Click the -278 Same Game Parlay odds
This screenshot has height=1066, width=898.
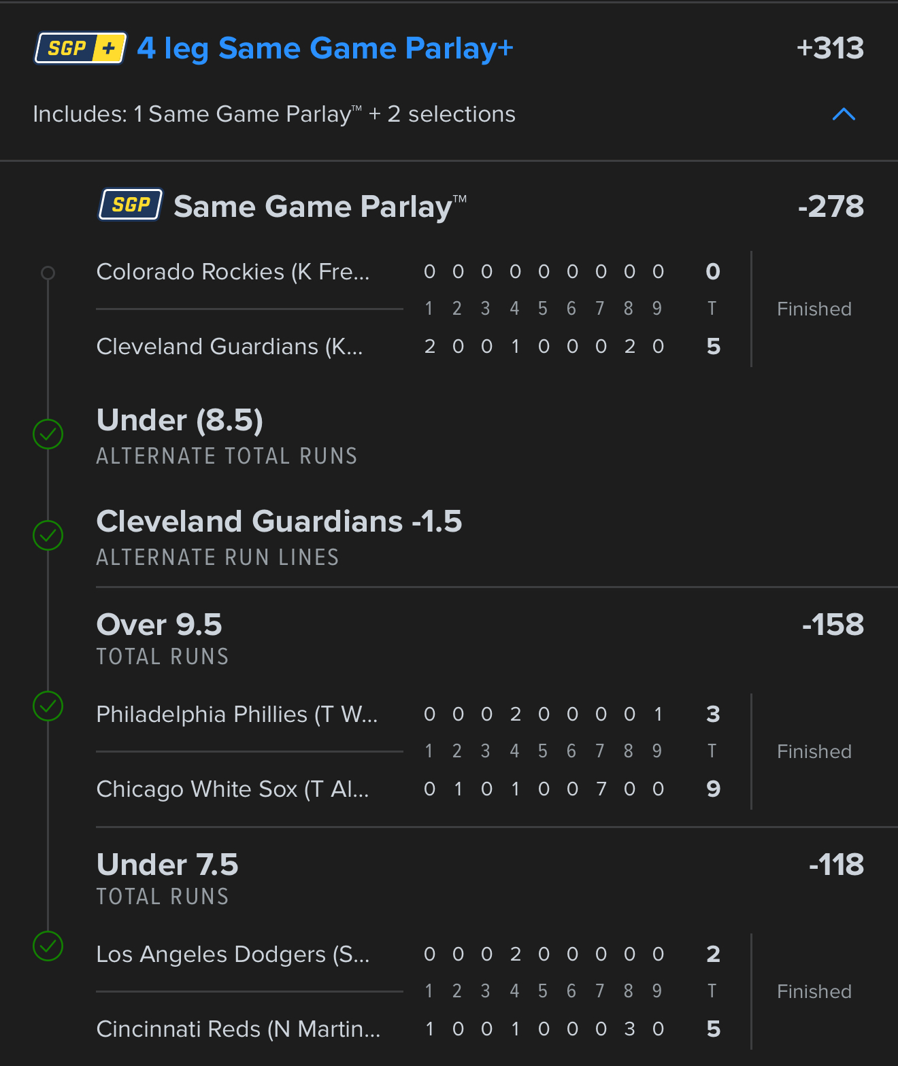click(831, 207)
